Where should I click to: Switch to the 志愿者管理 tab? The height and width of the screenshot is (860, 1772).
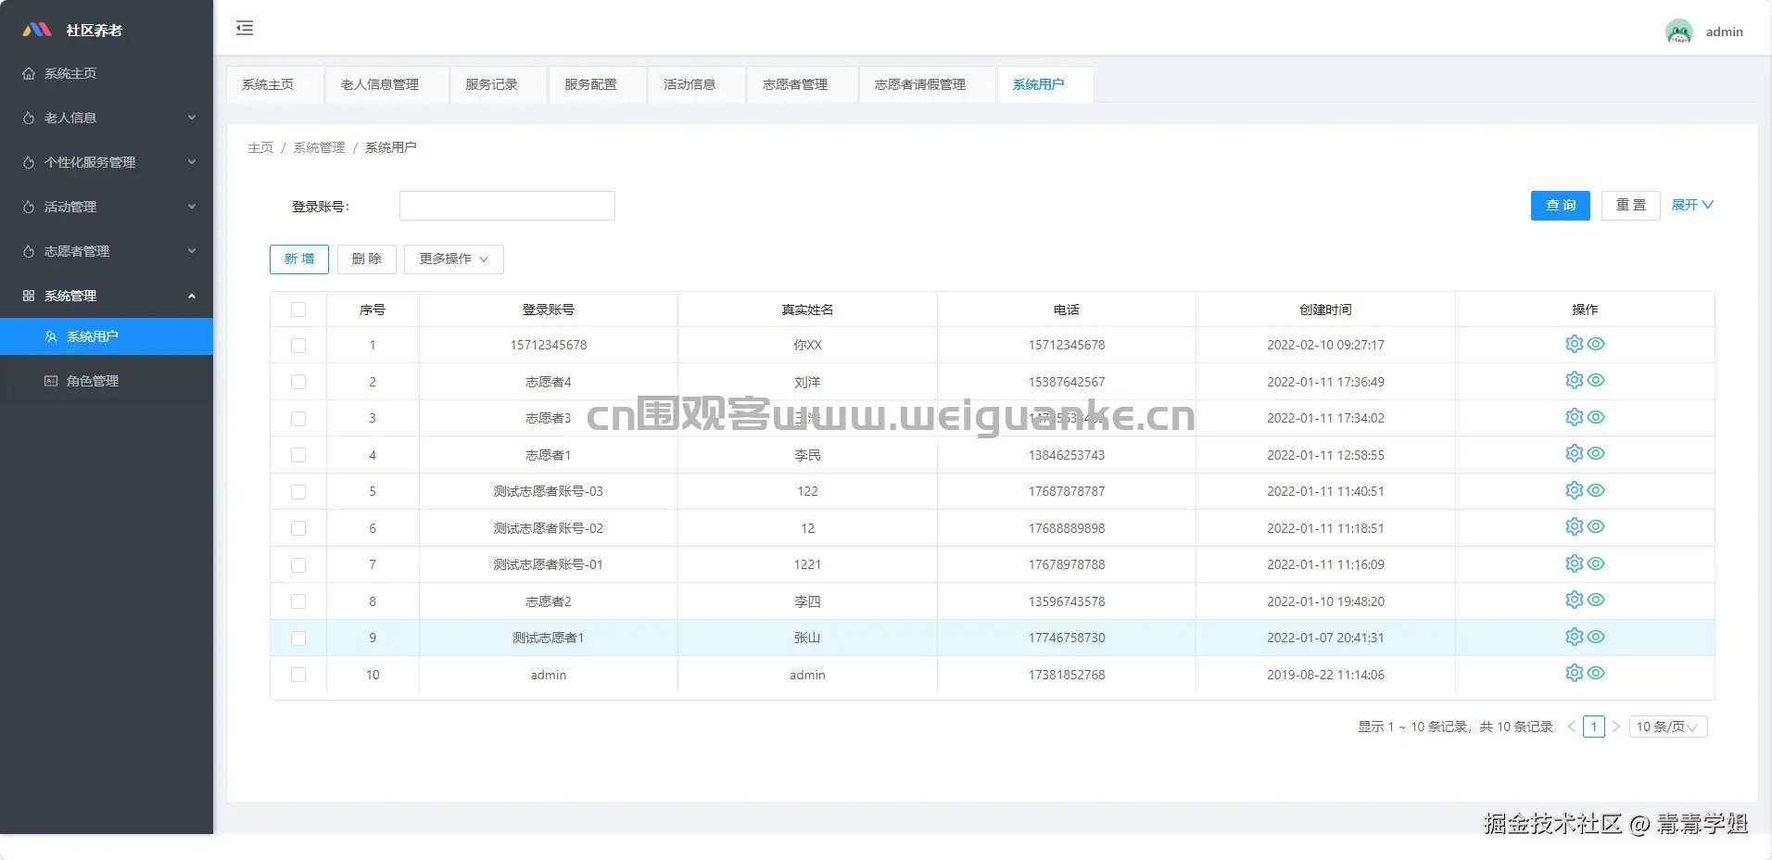click(803, 84)
